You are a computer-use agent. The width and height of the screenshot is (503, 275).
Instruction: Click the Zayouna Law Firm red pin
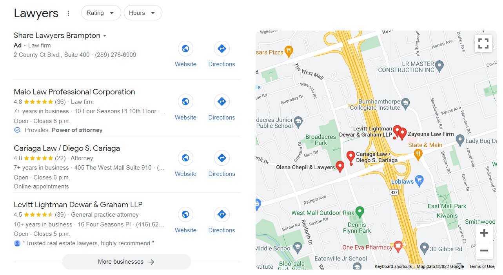coord(402,134)
